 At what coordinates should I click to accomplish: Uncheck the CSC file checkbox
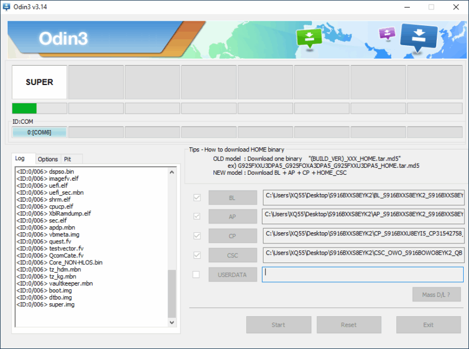pos(197,255)
